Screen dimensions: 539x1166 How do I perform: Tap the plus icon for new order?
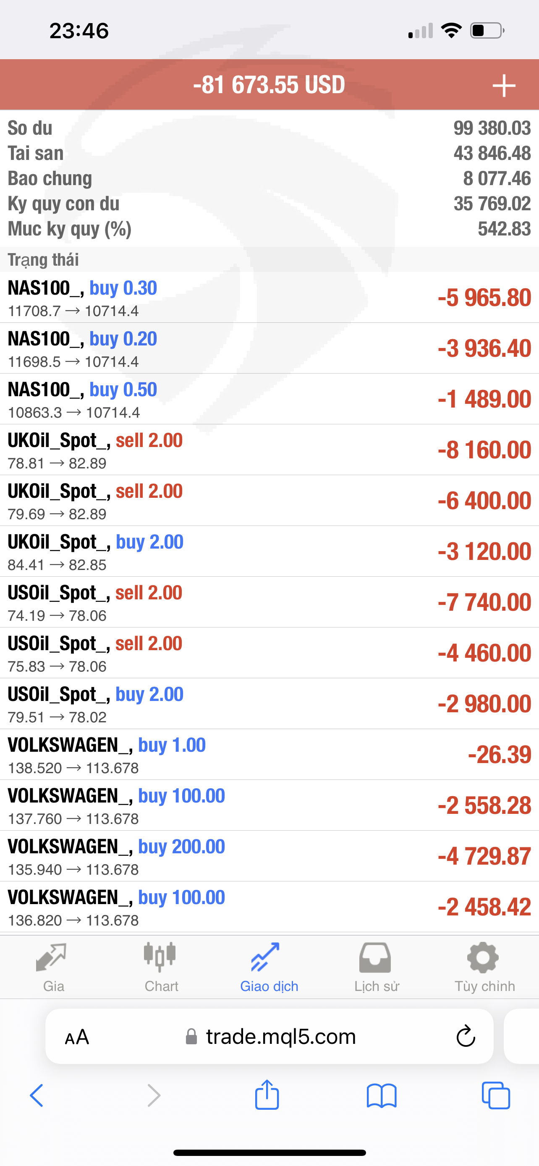(503, 86)
